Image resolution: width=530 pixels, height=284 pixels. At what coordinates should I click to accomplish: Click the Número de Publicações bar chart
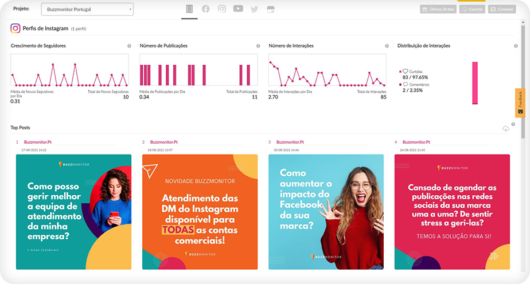(198, 70)
